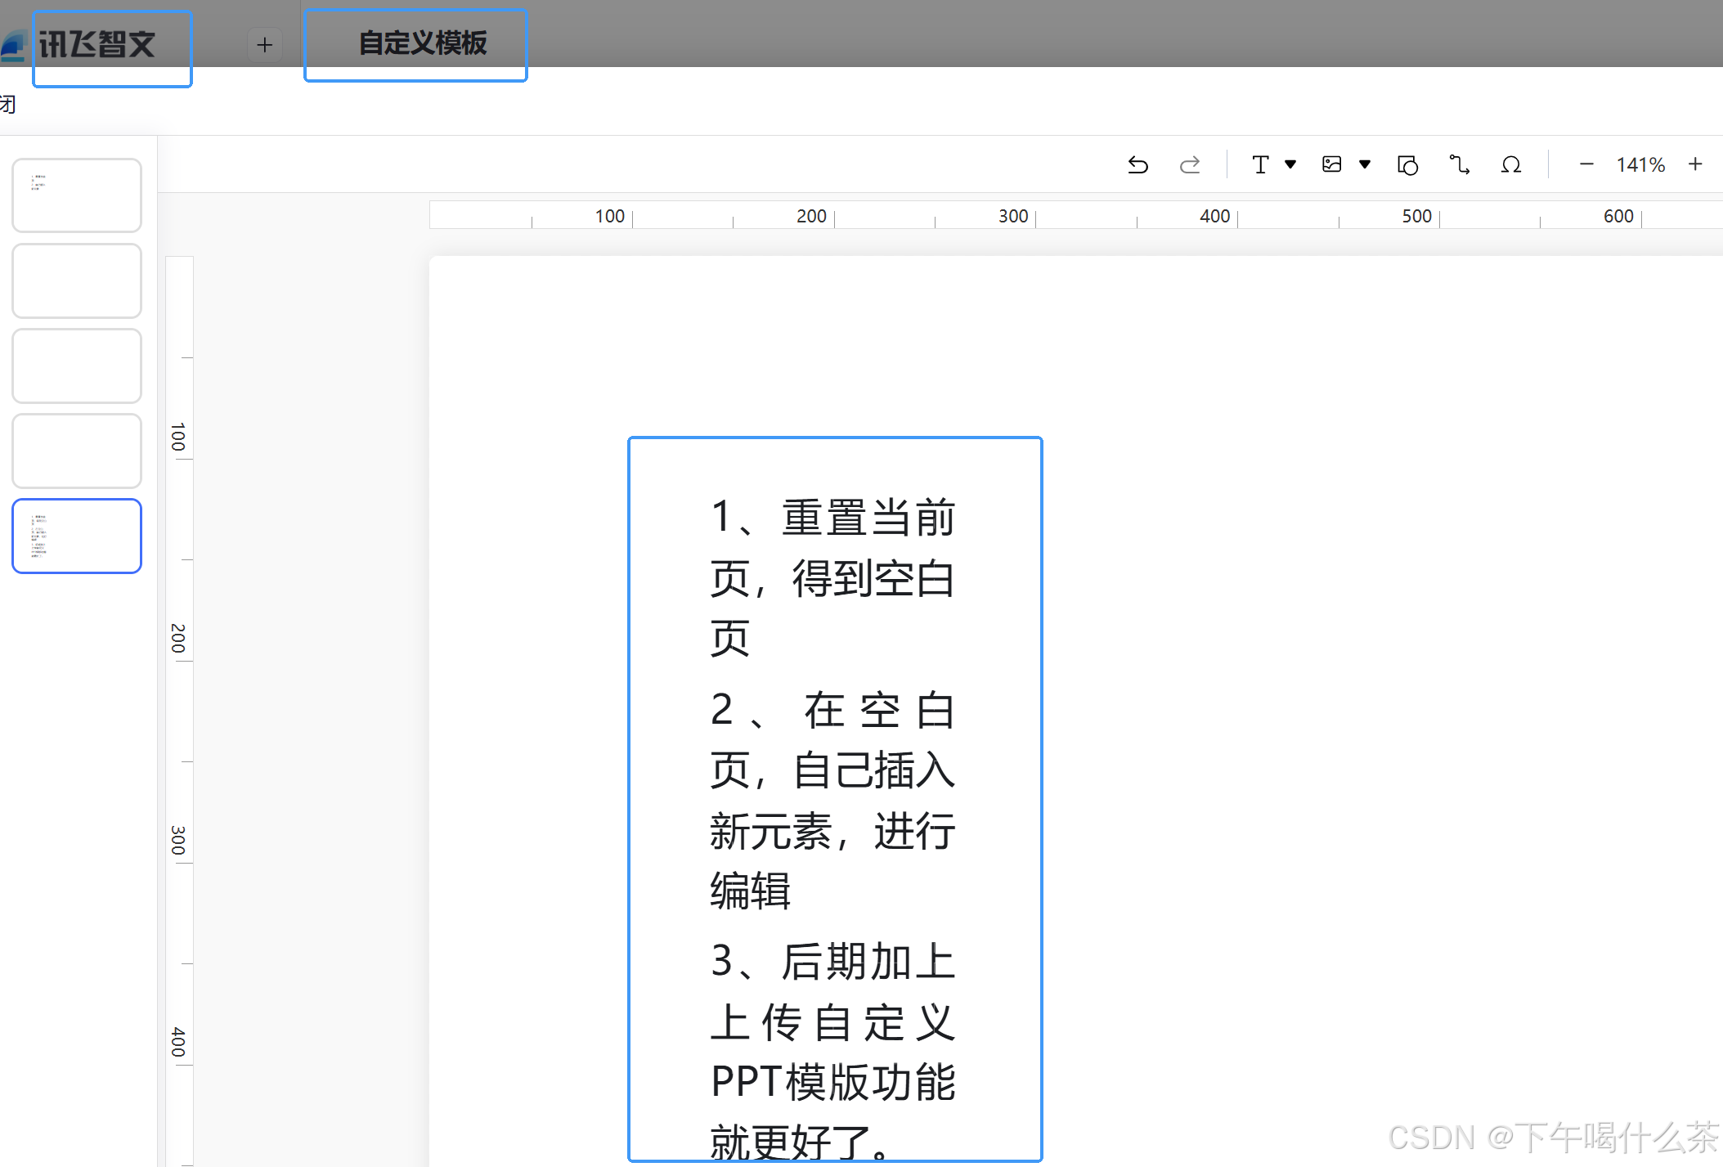Click the 141% zoom level value
The image size is (1723, 1167).
[1640, 165]
